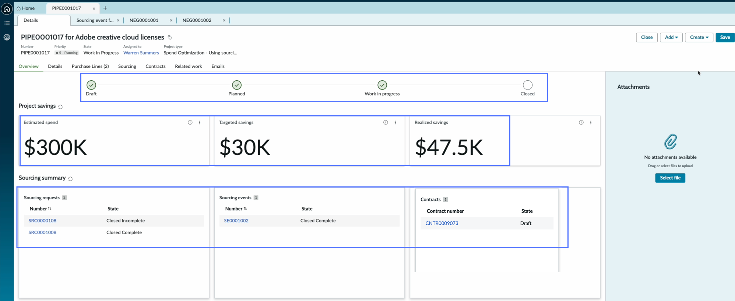Close the NEG0001002 subtab

(224, 20)
